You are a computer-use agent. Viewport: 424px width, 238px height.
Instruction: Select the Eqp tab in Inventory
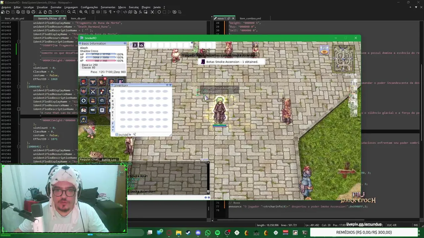click(113, 104)
